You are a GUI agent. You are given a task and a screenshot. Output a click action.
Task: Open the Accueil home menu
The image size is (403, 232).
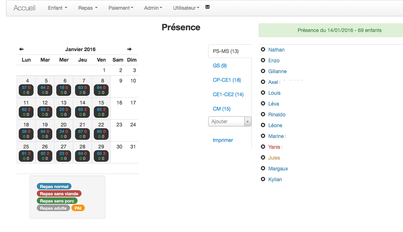[24, 8]
